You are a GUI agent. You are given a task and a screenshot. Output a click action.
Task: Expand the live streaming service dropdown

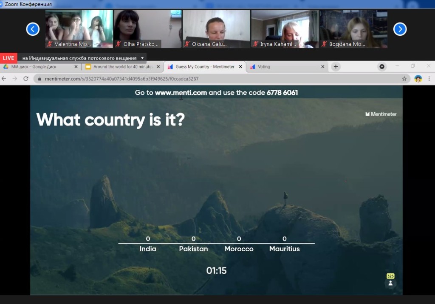pyautogui.click(x=142, y=58)
